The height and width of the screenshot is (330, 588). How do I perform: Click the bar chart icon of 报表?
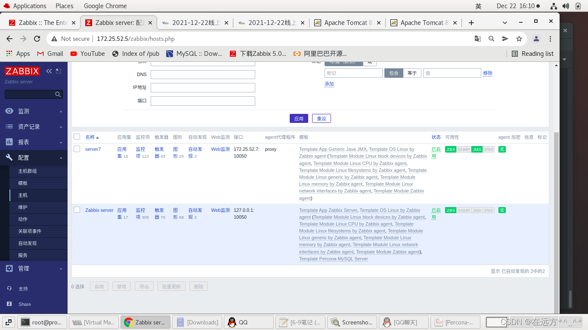(9, 142)
